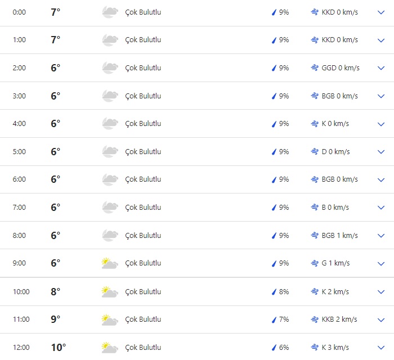Click the 'BGB 1 km/s' wind reading
This screenshot has width=394, height=360.
pyautogui.click(x=339, y=236)
